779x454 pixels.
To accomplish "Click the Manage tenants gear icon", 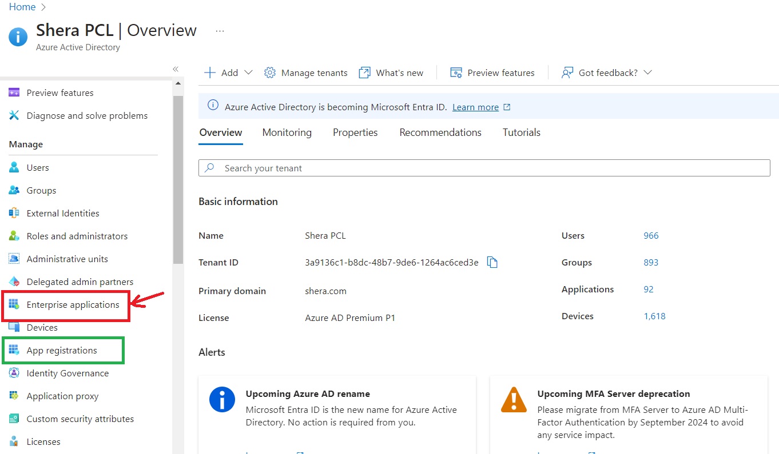I will [x=270, y=73].
